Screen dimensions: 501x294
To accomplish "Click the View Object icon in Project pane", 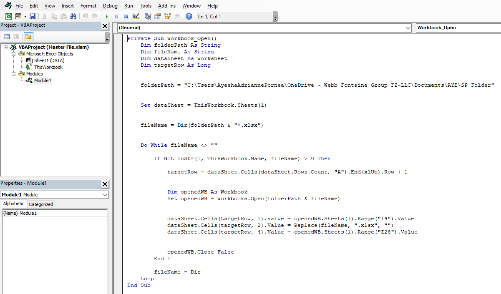I will pos(16,37).
